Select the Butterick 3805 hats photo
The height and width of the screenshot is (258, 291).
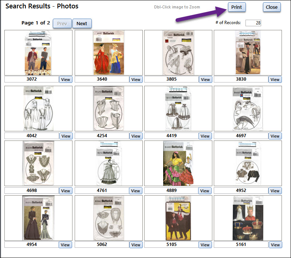pos(178,53)
